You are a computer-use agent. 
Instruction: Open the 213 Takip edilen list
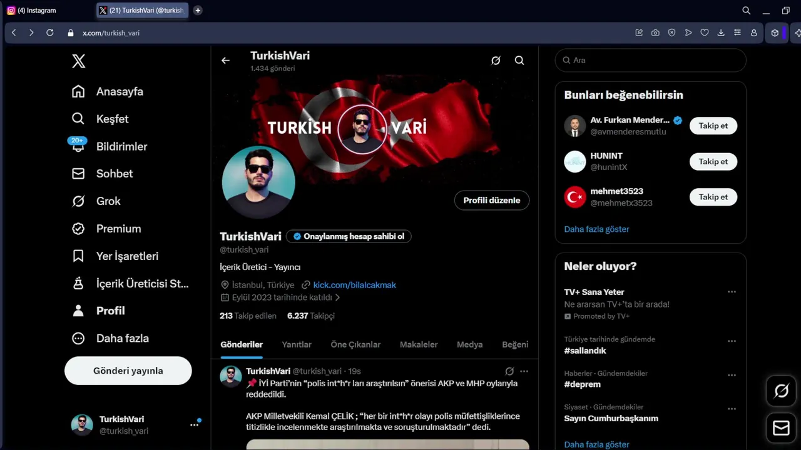tap(248, 316)
